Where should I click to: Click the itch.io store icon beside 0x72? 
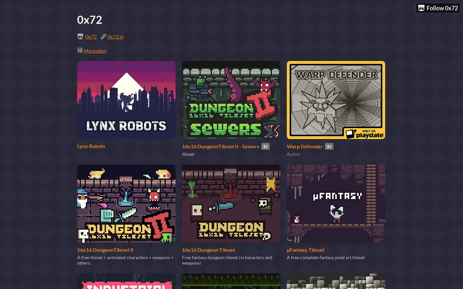(x=80, y=37)
